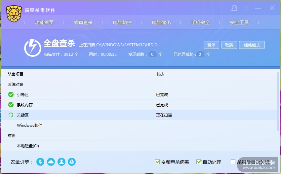This screenshot has width=281, height=174.
Task: Click the 磁盘 group header
Action: [12, 135]
